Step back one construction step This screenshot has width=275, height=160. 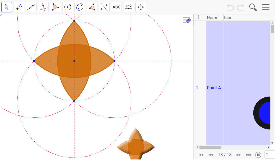211,155
